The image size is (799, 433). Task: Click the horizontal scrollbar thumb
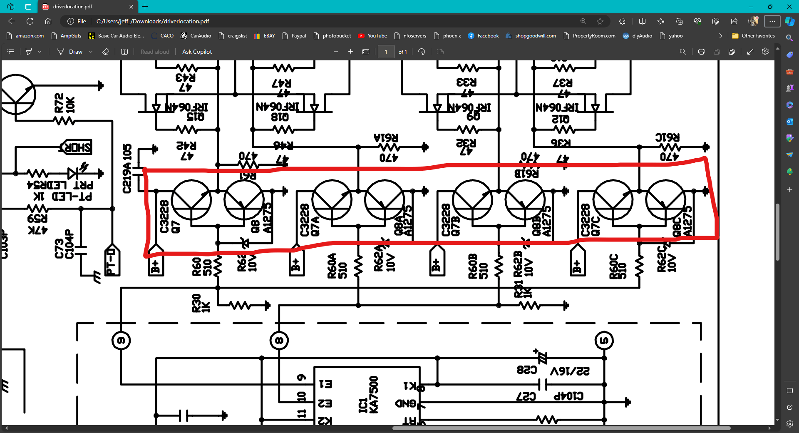click(561, 428)
